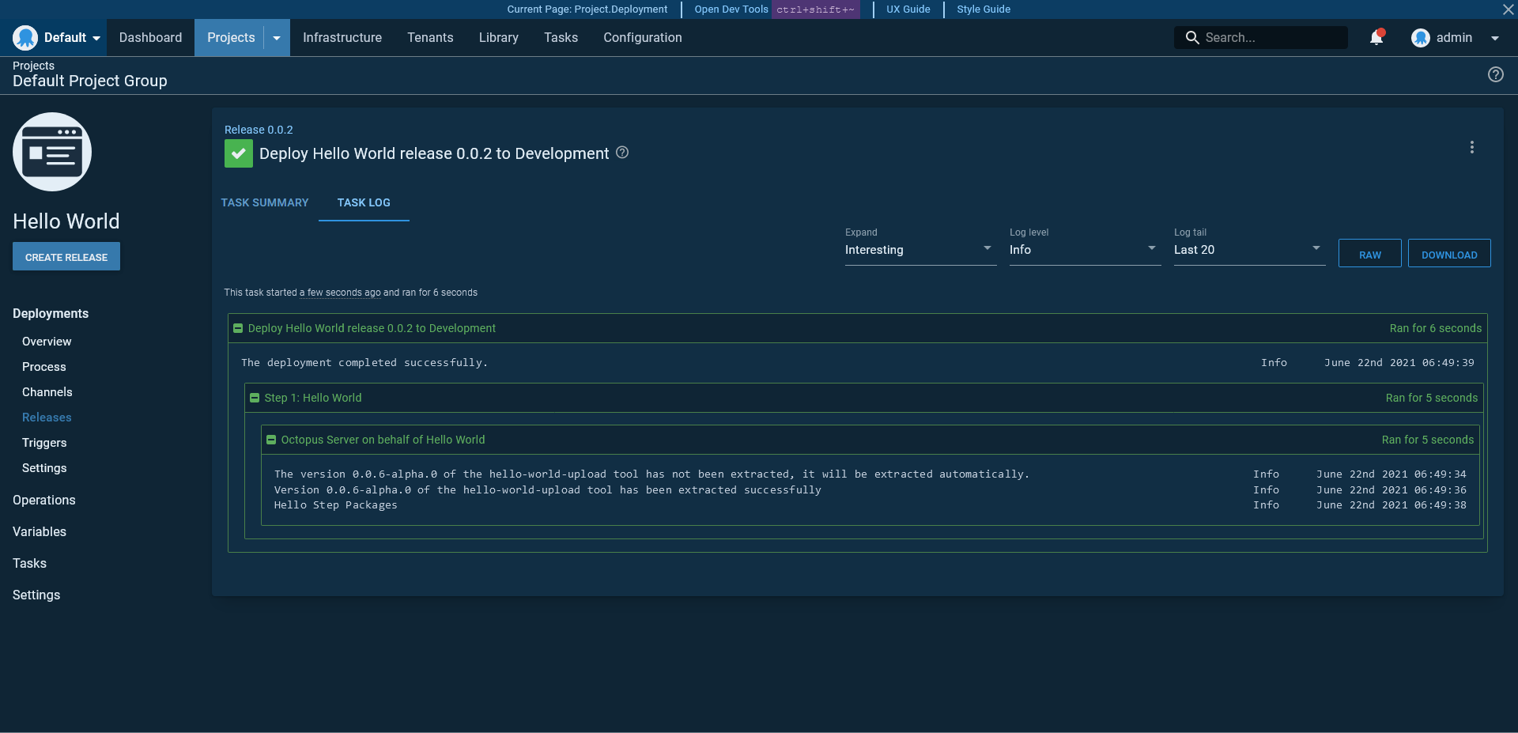Image resolution: width=1518 pixels, height=733 pixels.
Task: Open project Settings at sidebar bottom
Action: [36, 595]
